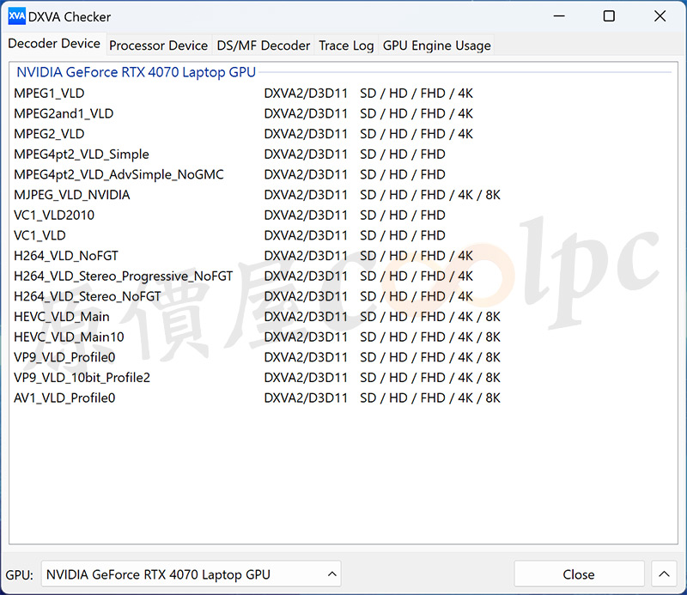The image size is (687, 595).
Task: Click the DXVA2/D3D11 value for HEVC_VLD_Main10
Action: (x=306, y=337)
